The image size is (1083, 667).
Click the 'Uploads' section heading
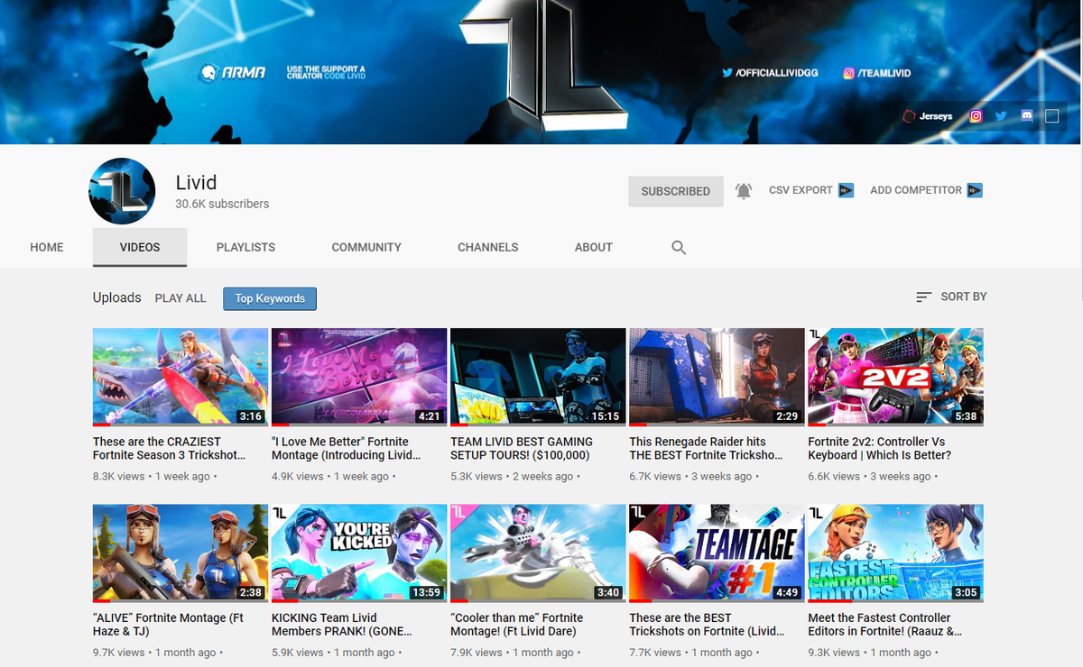pos(117,297)
